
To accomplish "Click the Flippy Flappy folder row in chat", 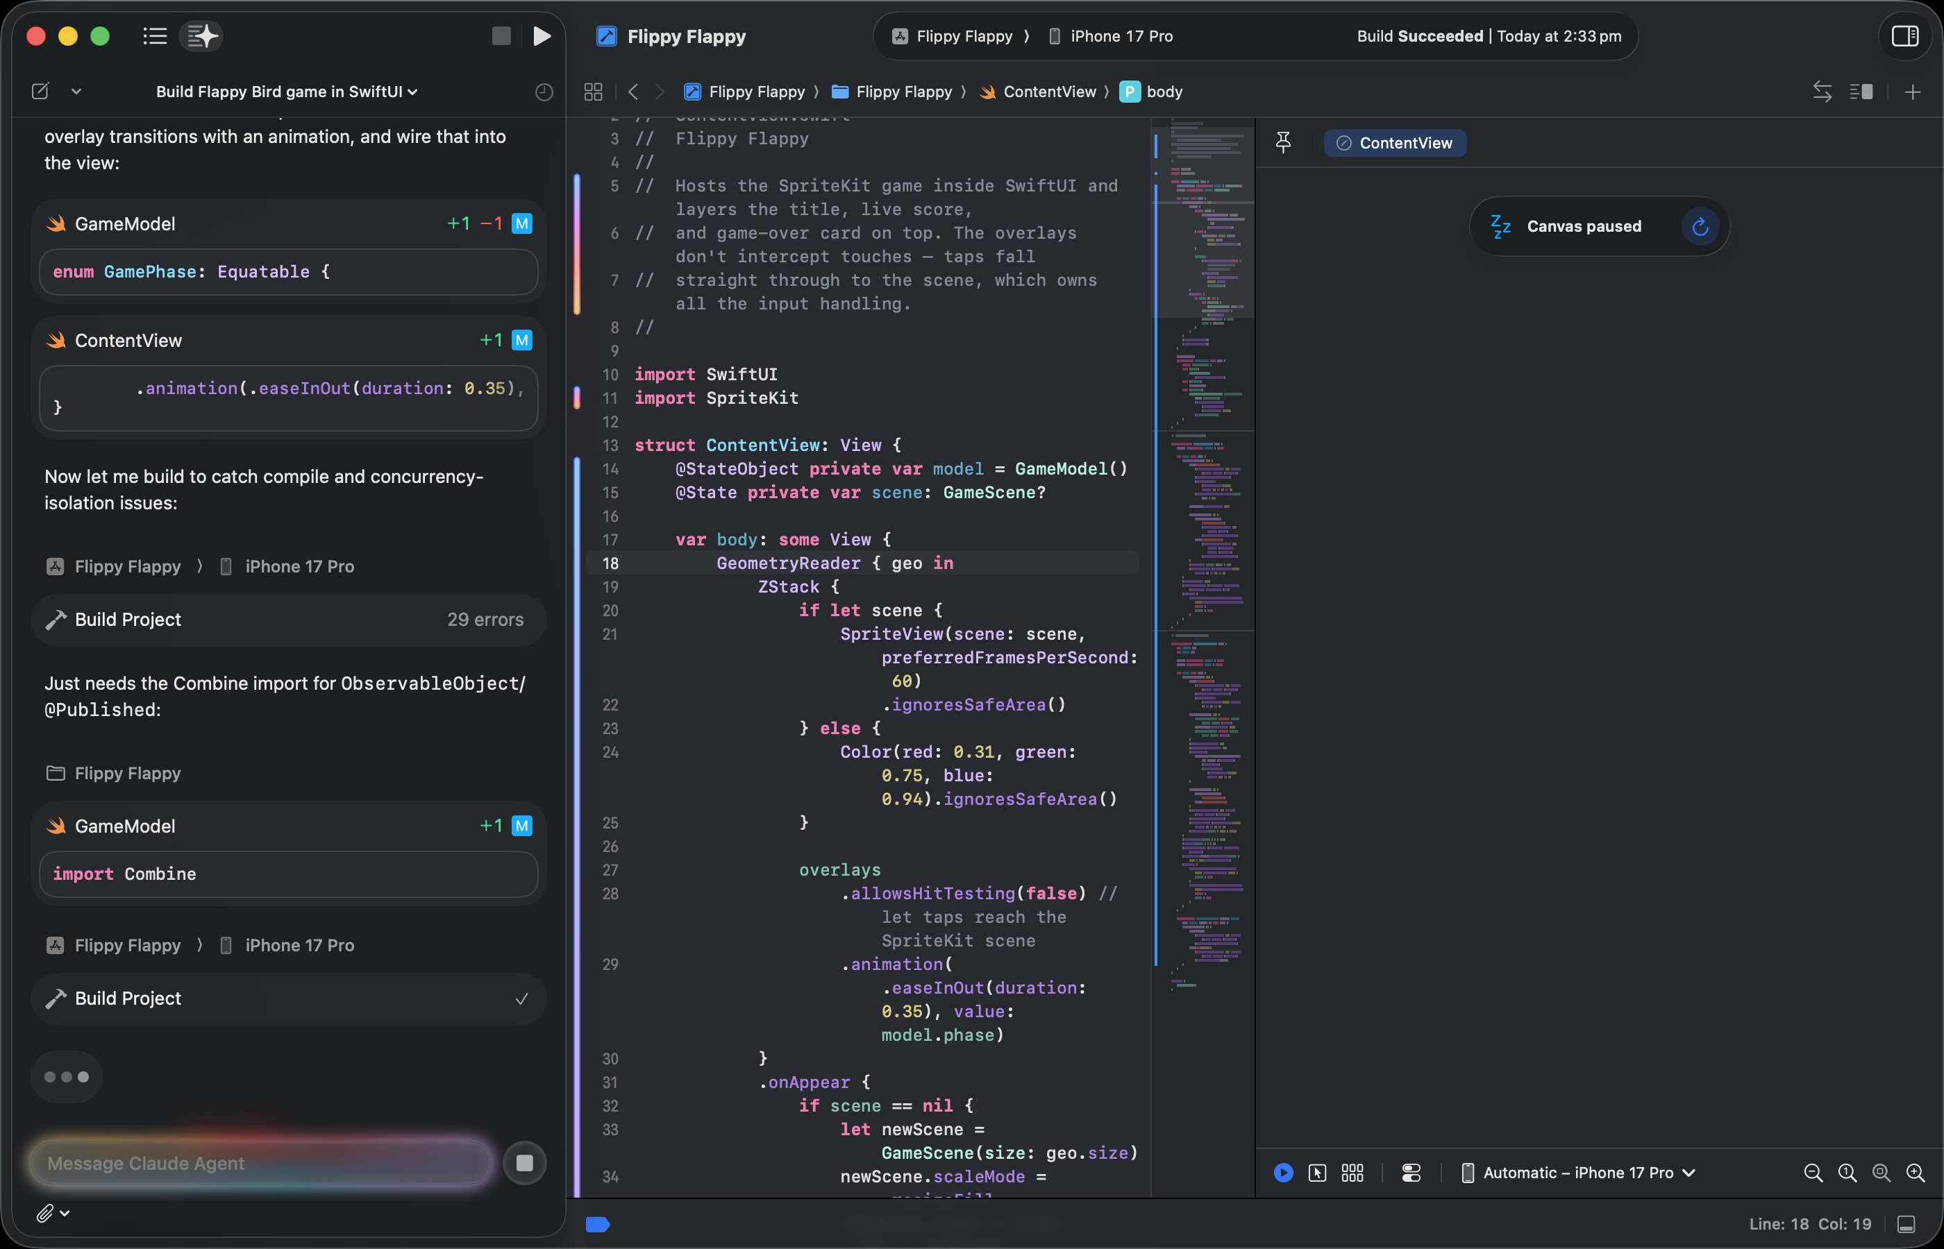I will (114, 773).
